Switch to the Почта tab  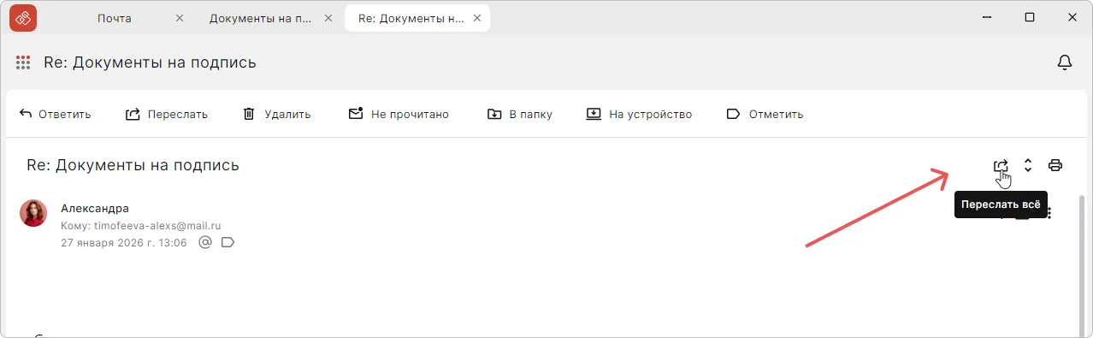tap(115, 18)
